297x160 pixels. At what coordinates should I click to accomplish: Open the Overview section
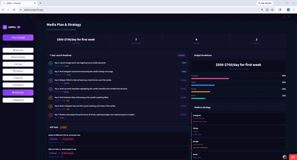(x=18, y=50)
